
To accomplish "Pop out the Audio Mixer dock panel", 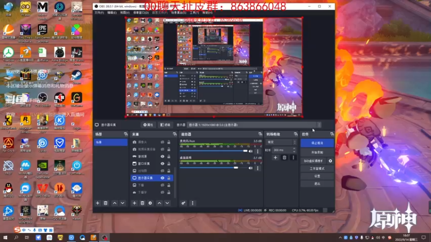I will point(260,134).
